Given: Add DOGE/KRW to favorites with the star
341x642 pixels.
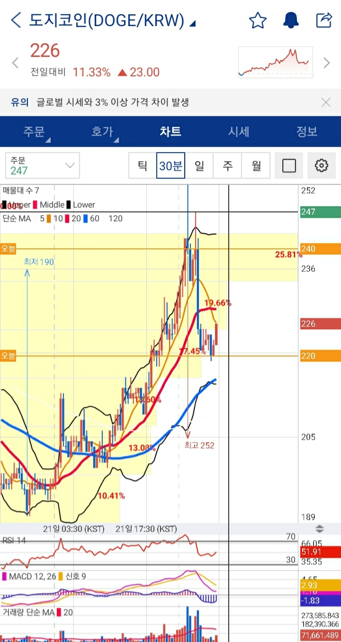Looking at the screenshot, I should [258, 20].
